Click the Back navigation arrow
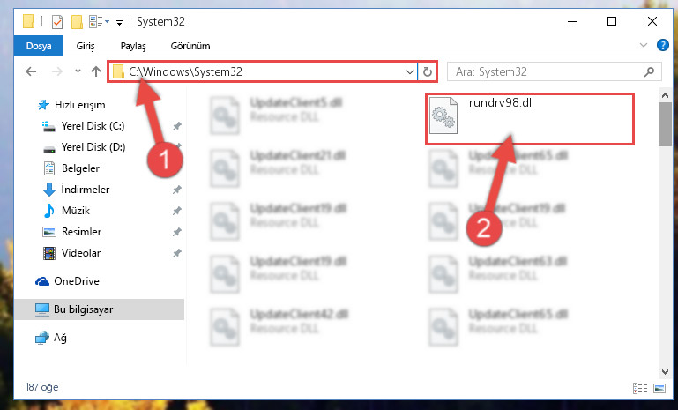678x410 pixels. [x=31, y=71]
